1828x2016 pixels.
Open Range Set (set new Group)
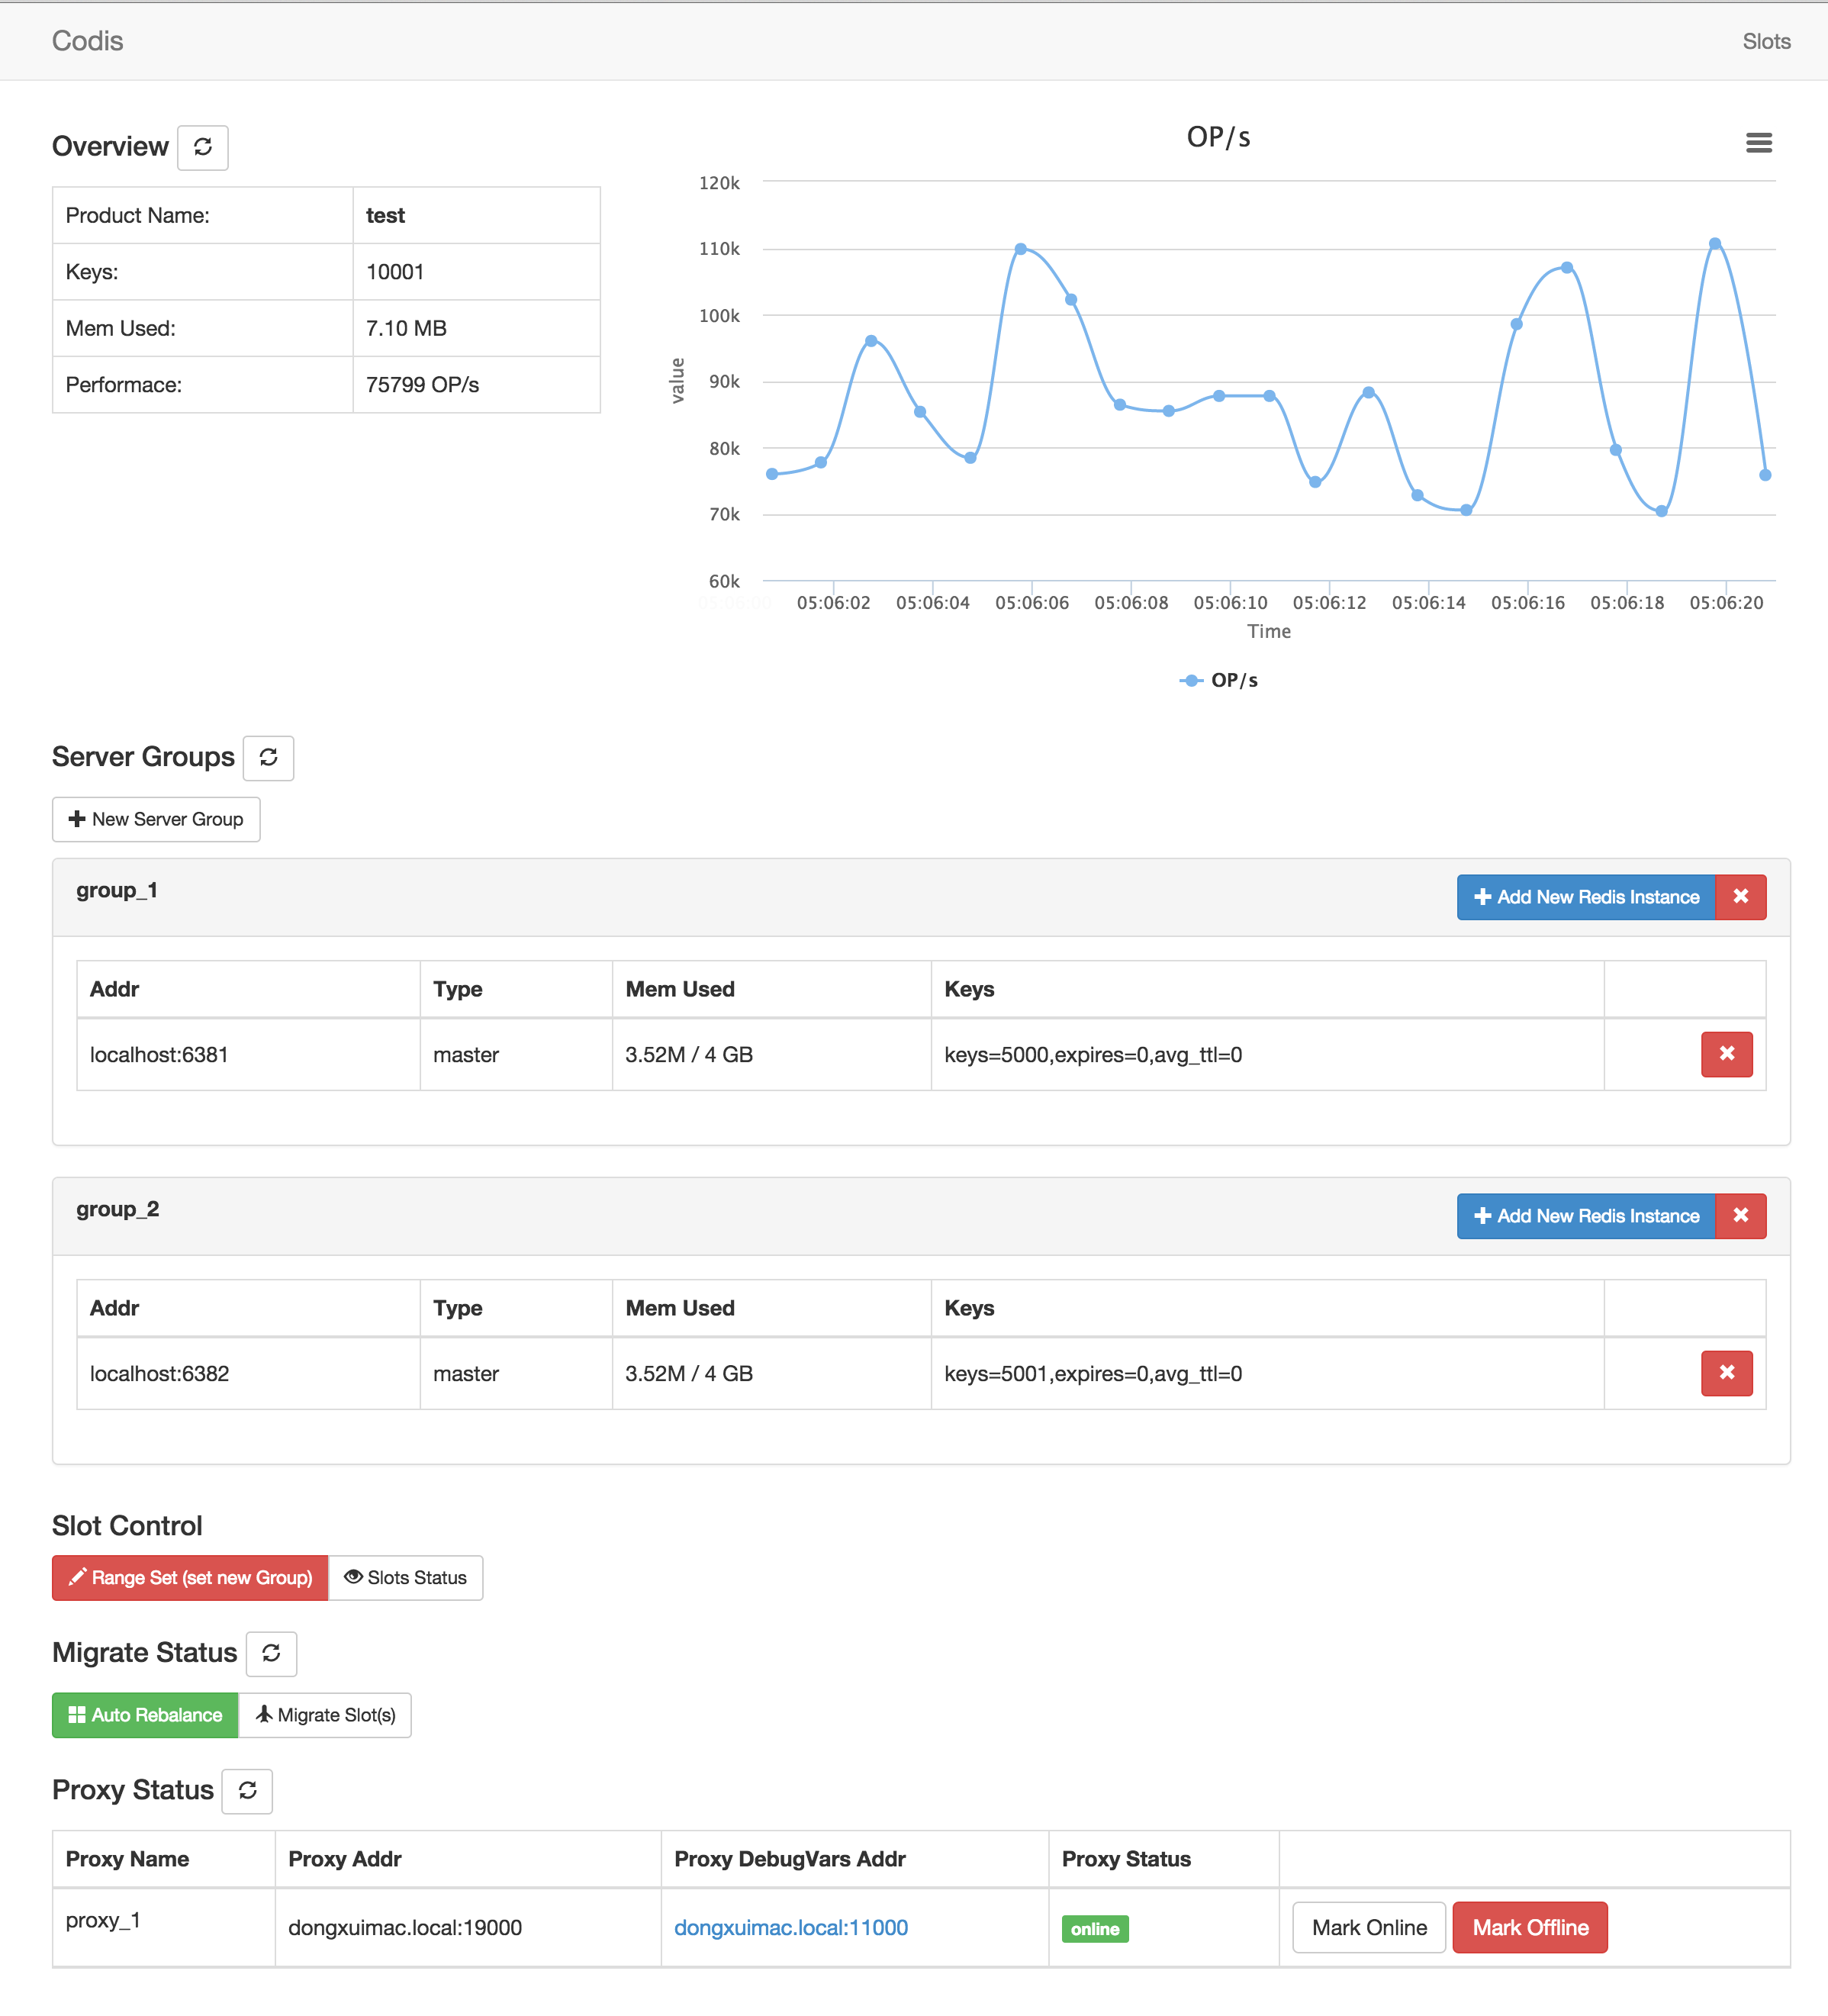click(x=190, y=1578)
